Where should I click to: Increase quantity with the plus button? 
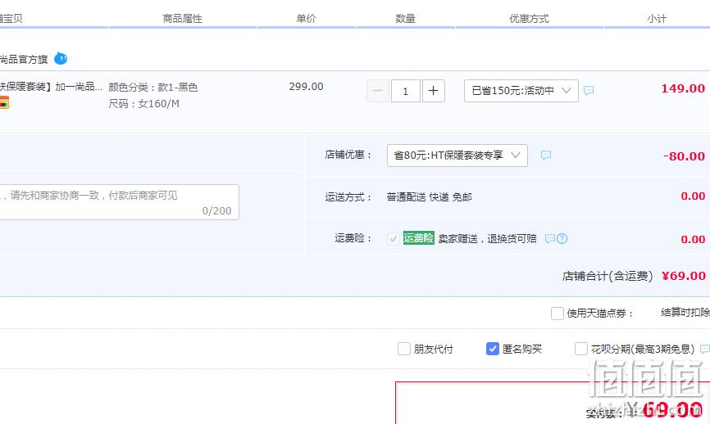pyautogui.click(x=434, y=91)
